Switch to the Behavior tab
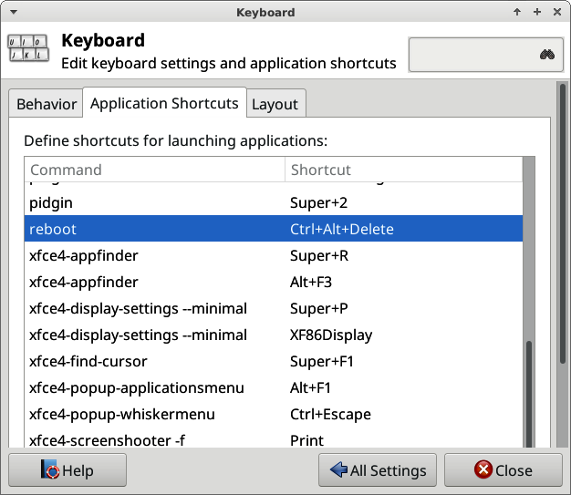Image resolution: width=571 pixels, height=495 pixels. pyautogui.click(x=47, y=104)
